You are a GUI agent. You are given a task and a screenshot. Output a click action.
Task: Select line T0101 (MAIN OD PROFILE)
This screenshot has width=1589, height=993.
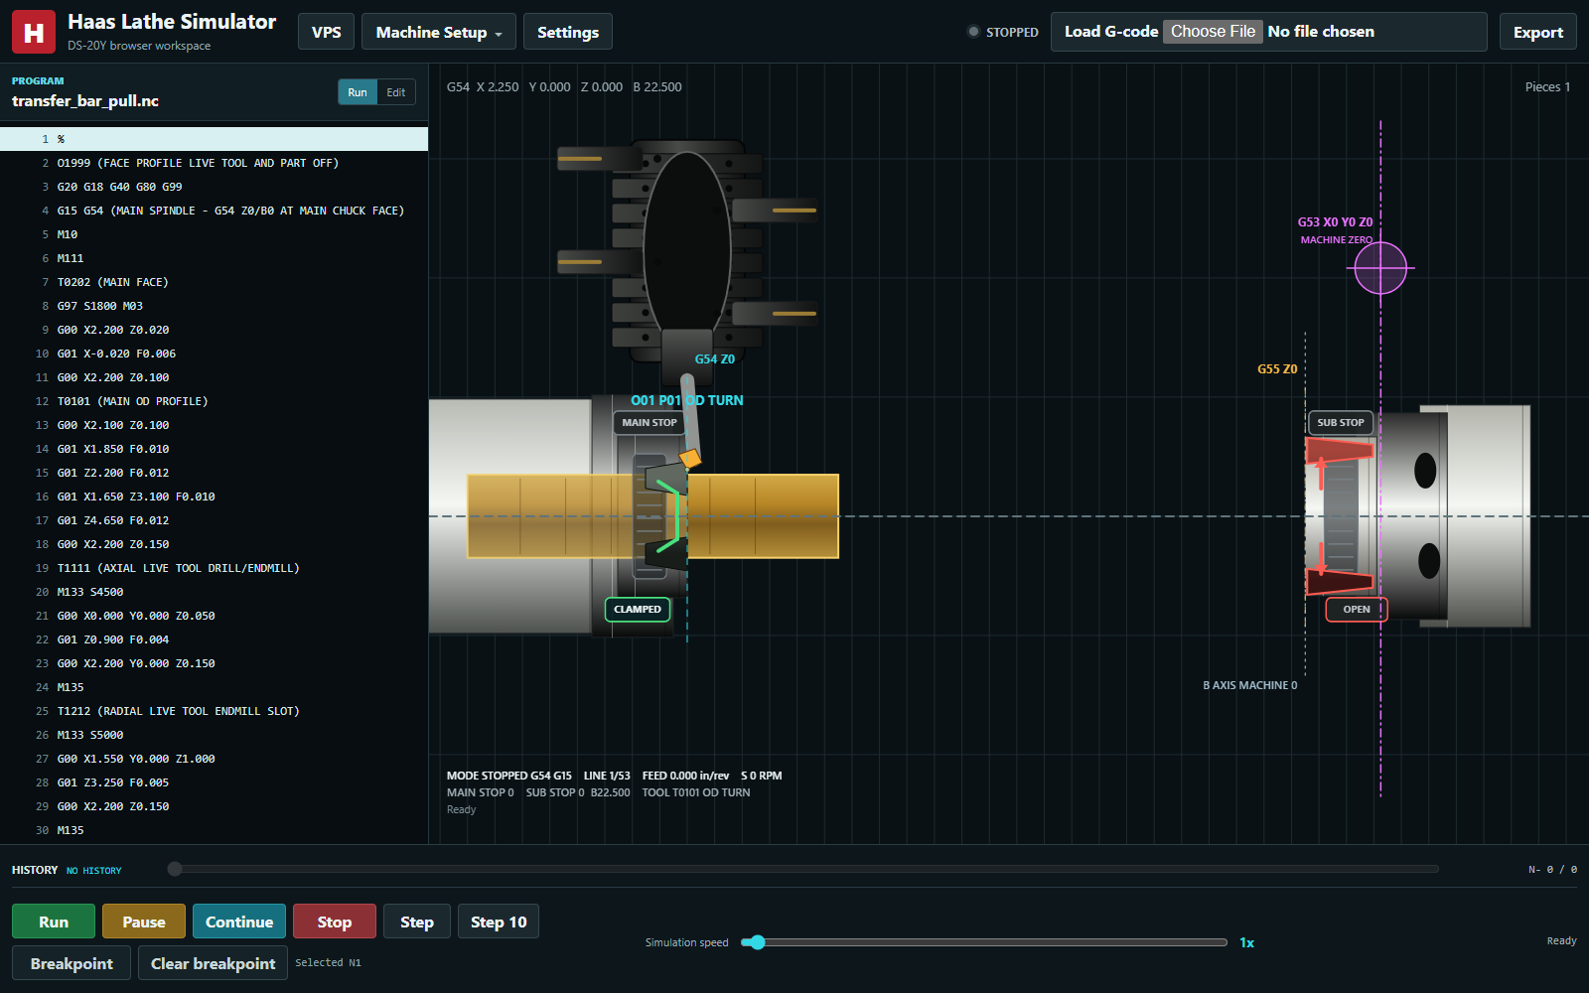pos(214,401)
